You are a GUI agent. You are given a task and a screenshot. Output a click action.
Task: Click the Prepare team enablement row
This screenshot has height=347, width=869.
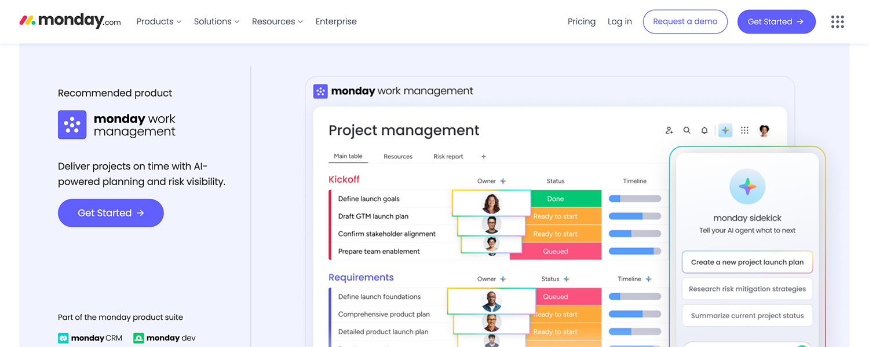[379, 251]
